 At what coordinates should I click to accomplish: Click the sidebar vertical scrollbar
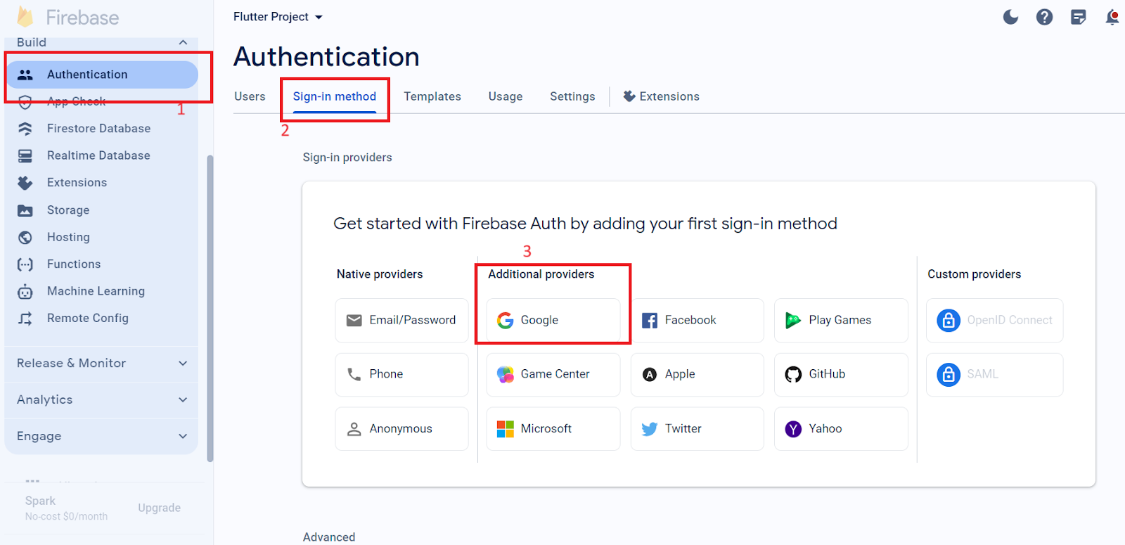(x=210, y=308)
